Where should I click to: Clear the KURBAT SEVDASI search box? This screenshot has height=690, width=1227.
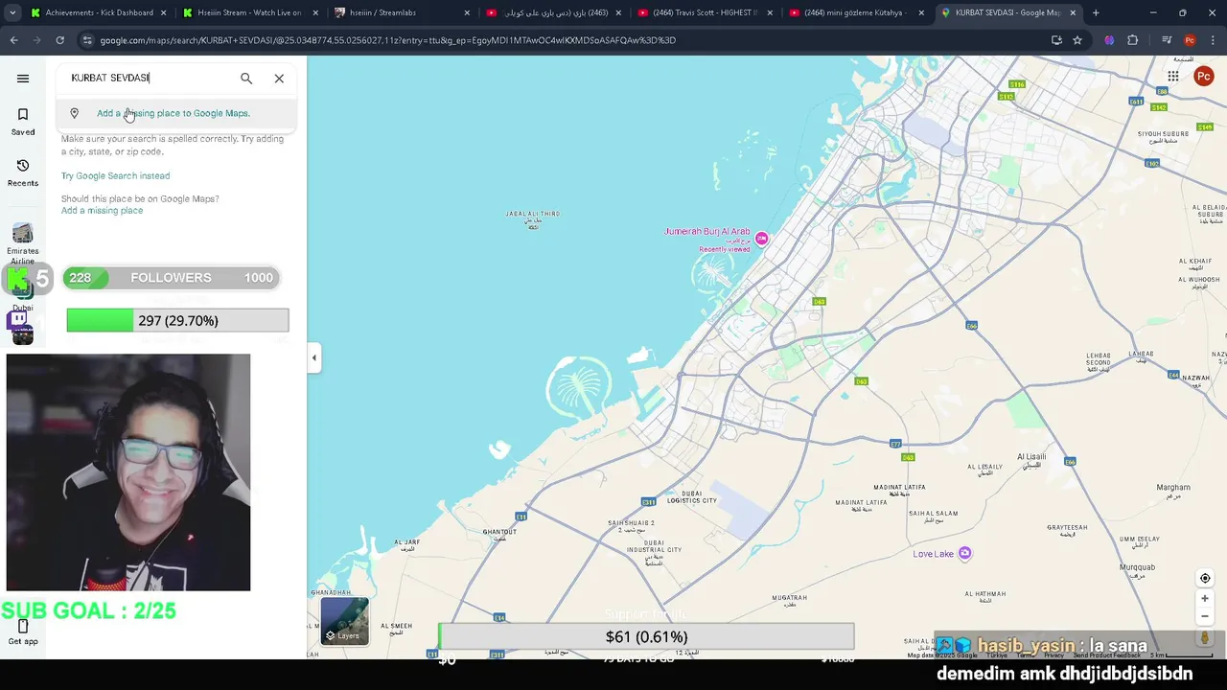click(279, 79)
